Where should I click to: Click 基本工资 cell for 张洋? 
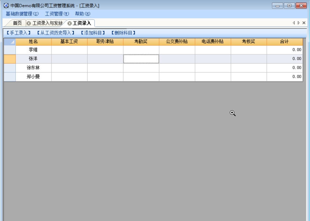click(x=70, y=59)
